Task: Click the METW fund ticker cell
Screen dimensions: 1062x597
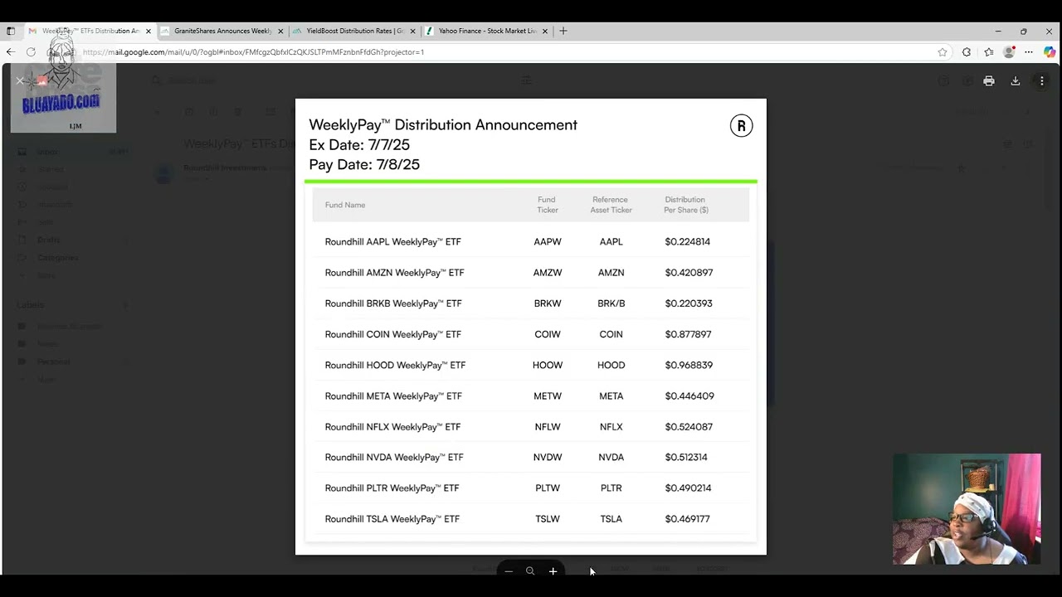Action: tap(548, 396)
